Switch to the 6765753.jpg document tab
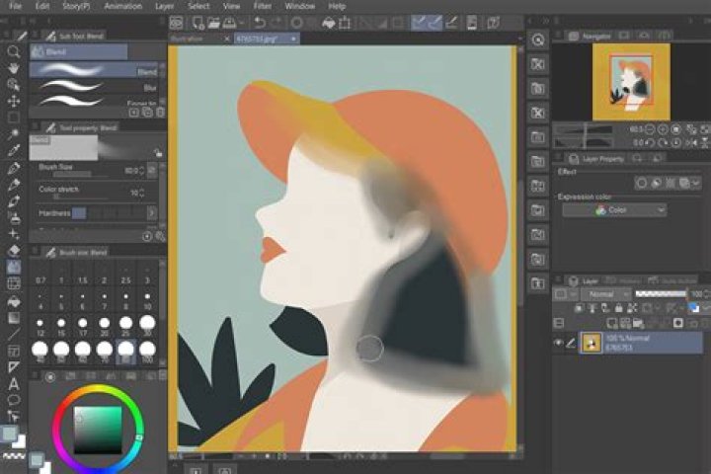 (246, 39)
